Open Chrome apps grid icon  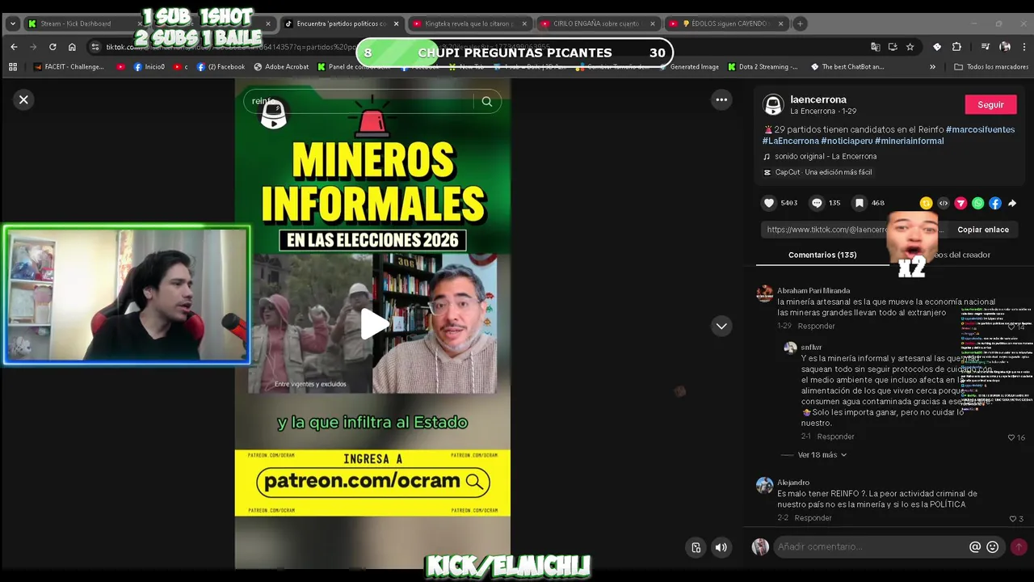click(13, 66)
